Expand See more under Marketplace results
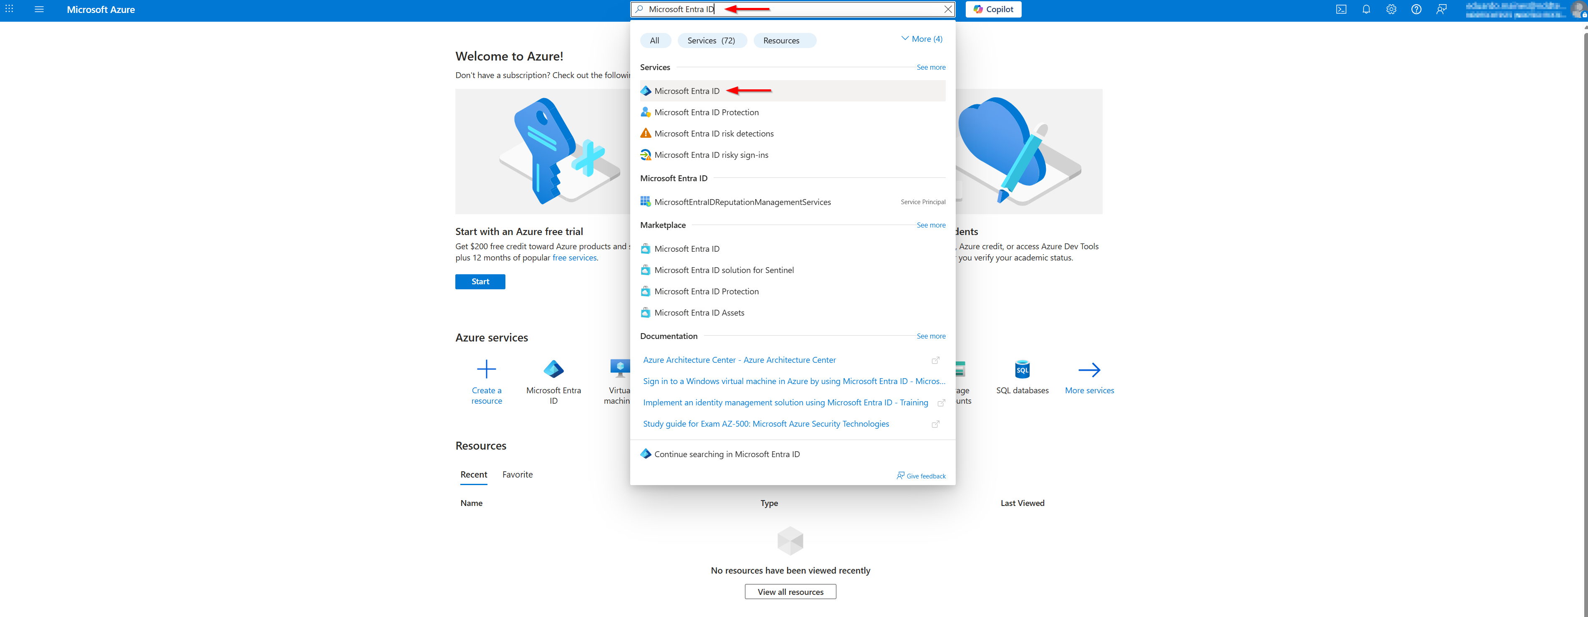Viewport: 1588px width, 617px height. 931,225
